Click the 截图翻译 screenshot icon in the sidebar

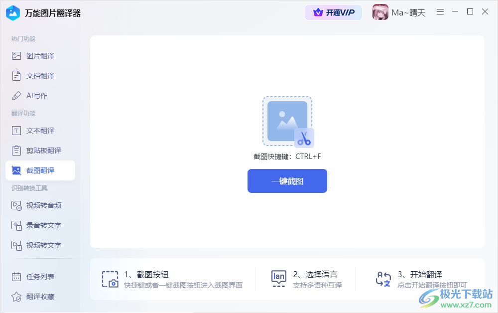(x=16, y=170)
